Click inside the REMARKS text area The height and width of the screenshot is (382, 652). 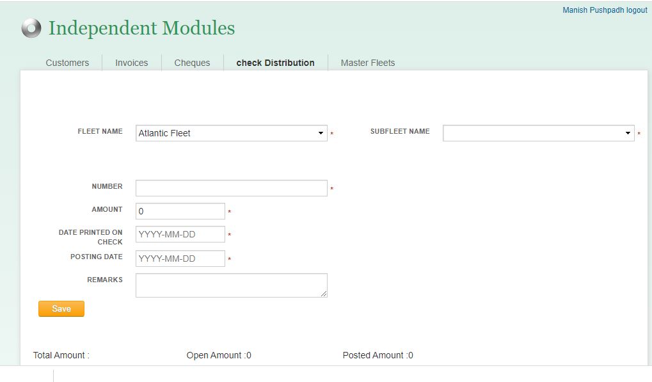pos(230,284)
